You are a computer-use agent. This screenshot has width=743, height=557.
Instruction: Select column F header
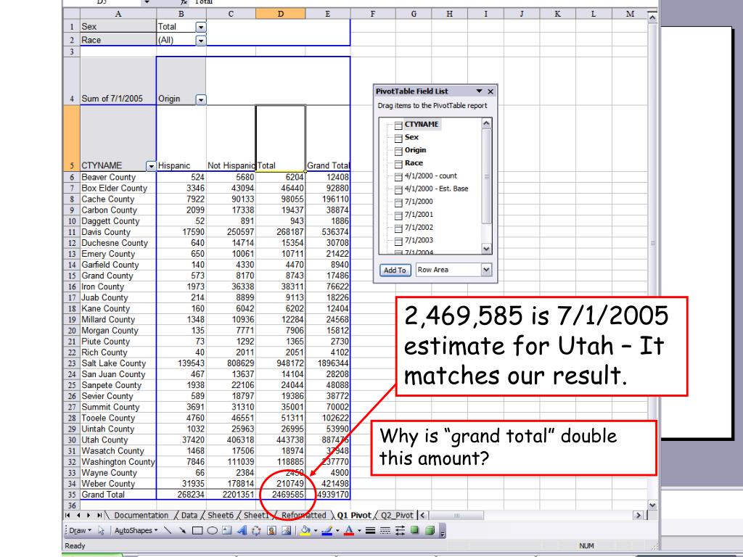373,14
